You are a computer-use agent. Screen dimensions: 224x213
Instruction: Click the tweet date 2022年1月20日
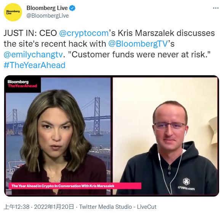click(54, 207)
